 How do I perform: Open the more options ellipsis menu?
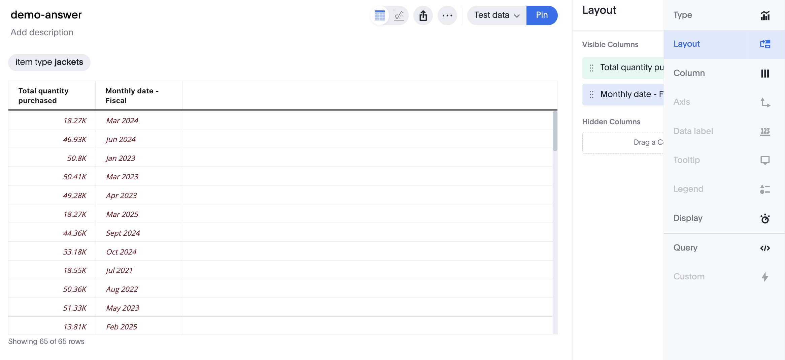coord(447,15)
